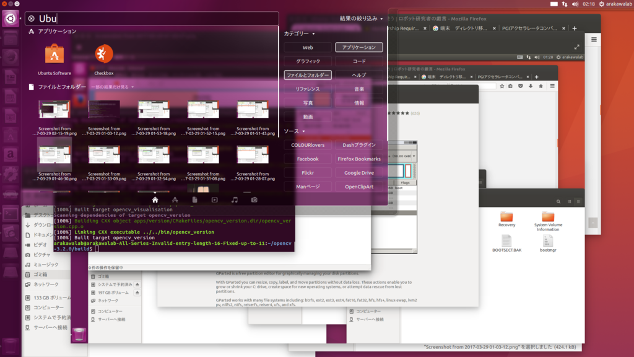Viewport: 634px width, 357px height.
Task: Open the keyboard input indicator in the top panel
Action: click(554, 4)
